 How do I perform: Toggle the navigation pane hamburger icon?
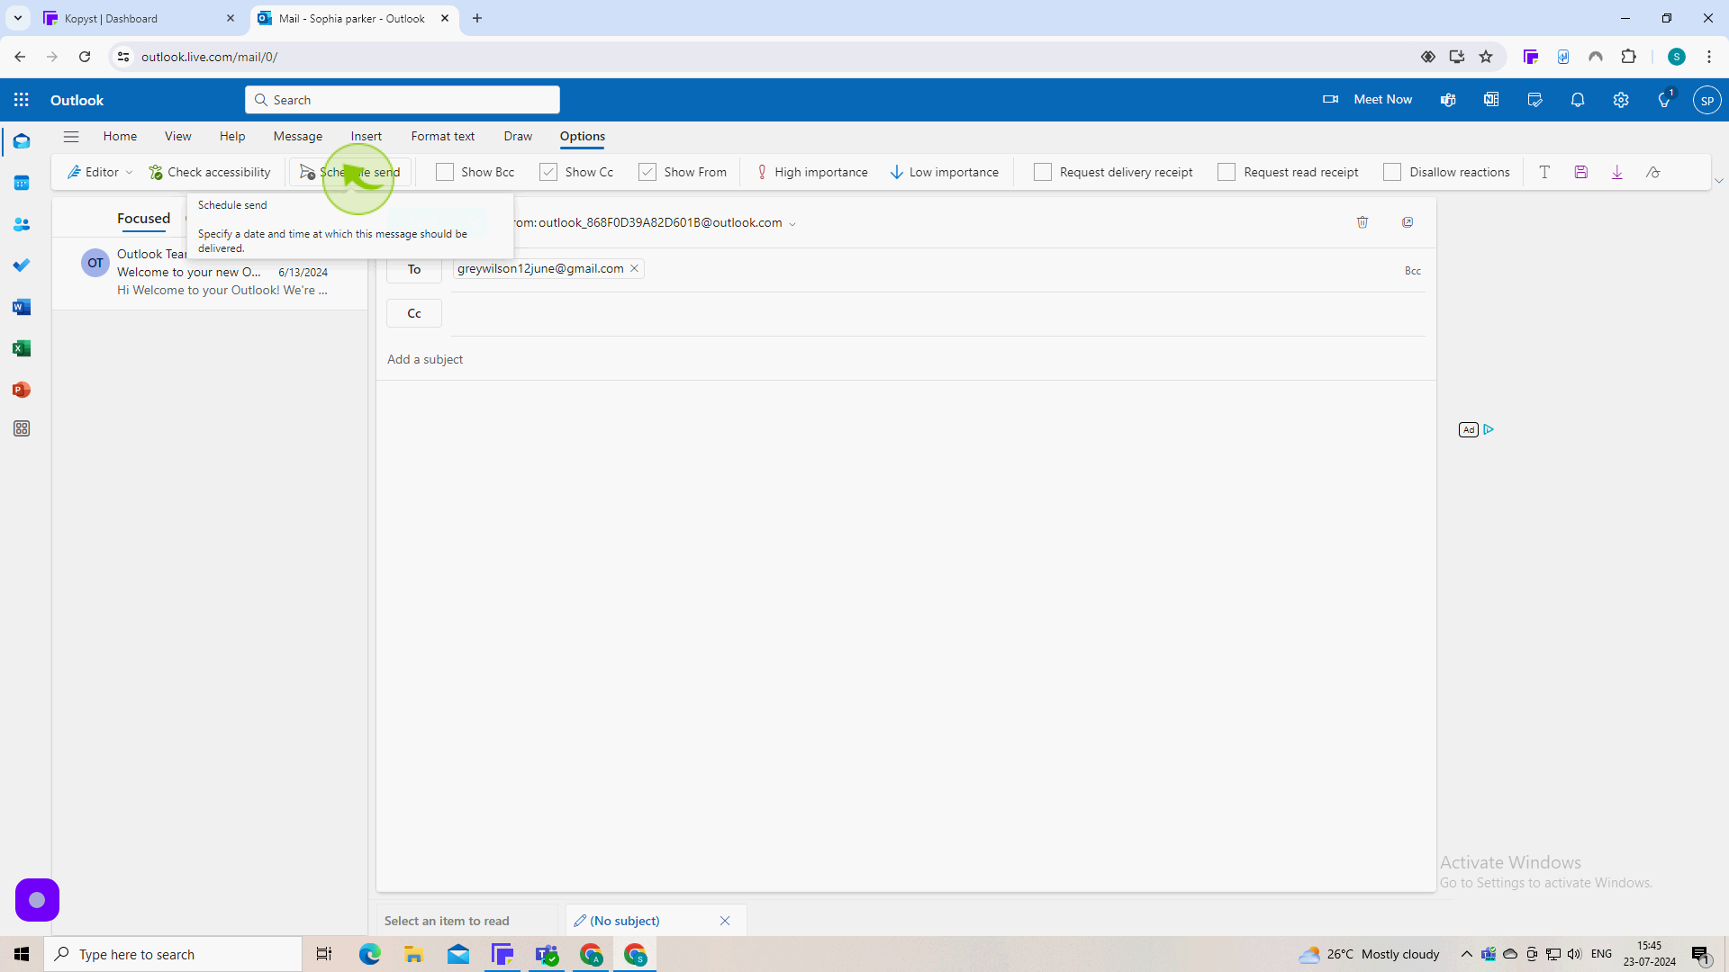pyautogui.click(x=71, y=137)
